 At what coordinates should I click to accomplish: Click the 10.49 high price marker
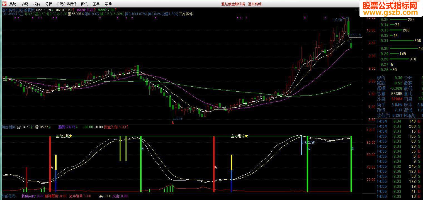(x=337, y=20)
